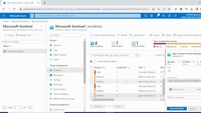
Task: Click Delete in the incidents toolbar
Action: coord(166,35)
